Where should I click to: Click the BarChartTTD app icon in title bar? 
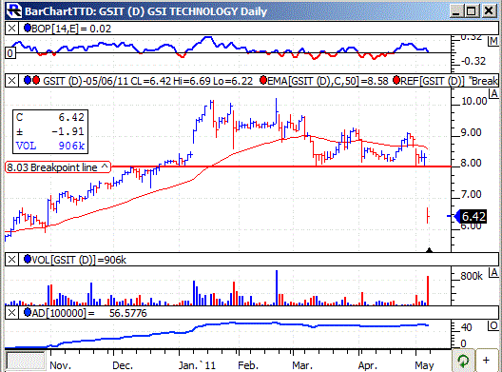(13, 10)
